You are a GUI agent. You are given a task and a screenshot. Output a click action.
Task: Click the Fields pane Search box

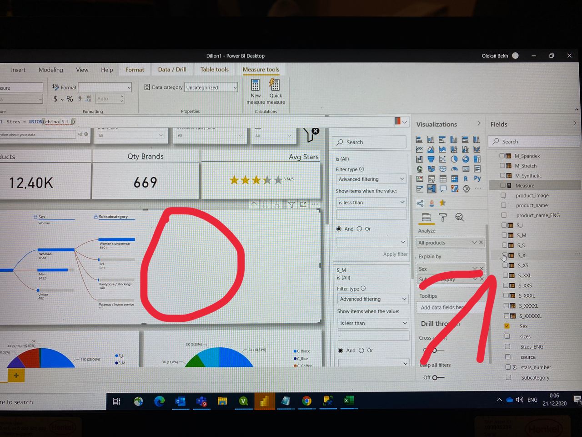pyautogui.click(x=534, y=142)
